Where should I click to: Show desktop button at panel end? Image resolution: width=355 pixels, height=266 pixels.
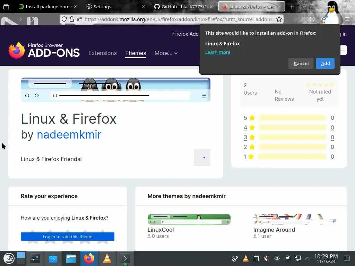tap(347, 258)
